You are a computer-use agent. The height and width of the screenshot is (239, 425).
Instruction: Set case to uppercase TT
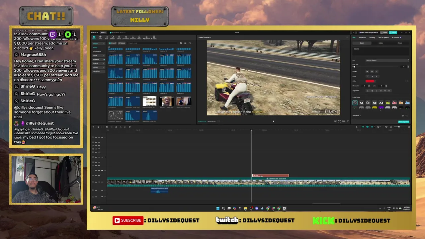point(368,76)
